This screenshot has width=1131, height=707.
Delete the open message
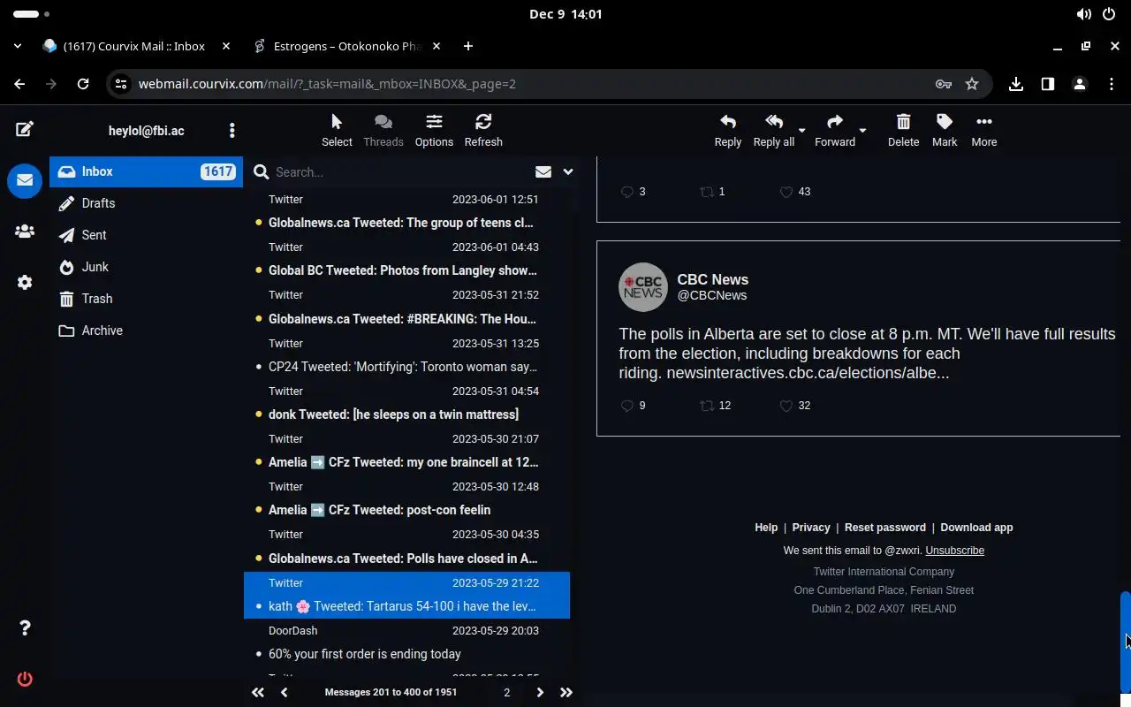(x=903, y=130)
